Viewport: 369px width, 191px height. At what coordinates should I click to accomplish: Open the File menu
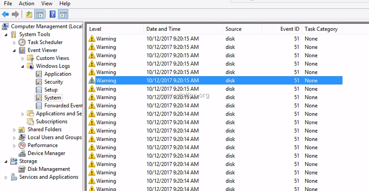8,4
